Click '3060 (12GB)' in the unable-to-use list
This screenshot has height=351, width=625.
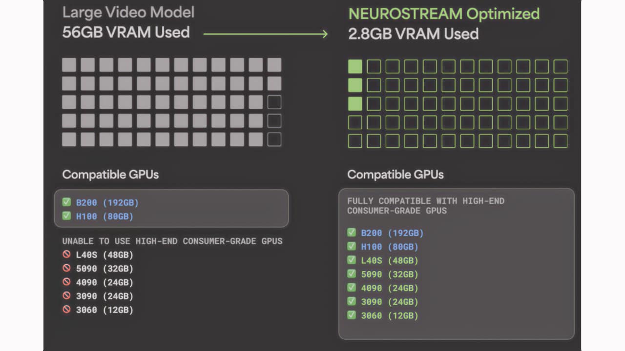coord(105,310)
